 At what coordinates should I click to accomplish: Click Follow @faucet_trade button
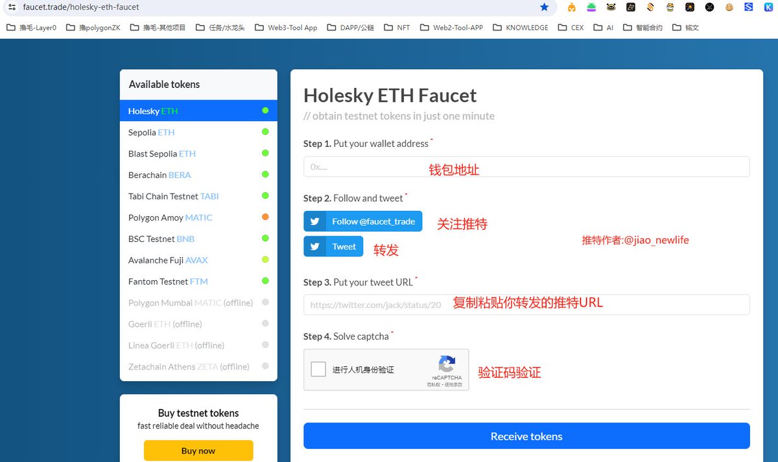click(363, 221)
